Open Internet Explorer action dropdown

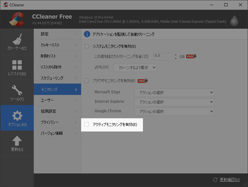tap(174, 102)
